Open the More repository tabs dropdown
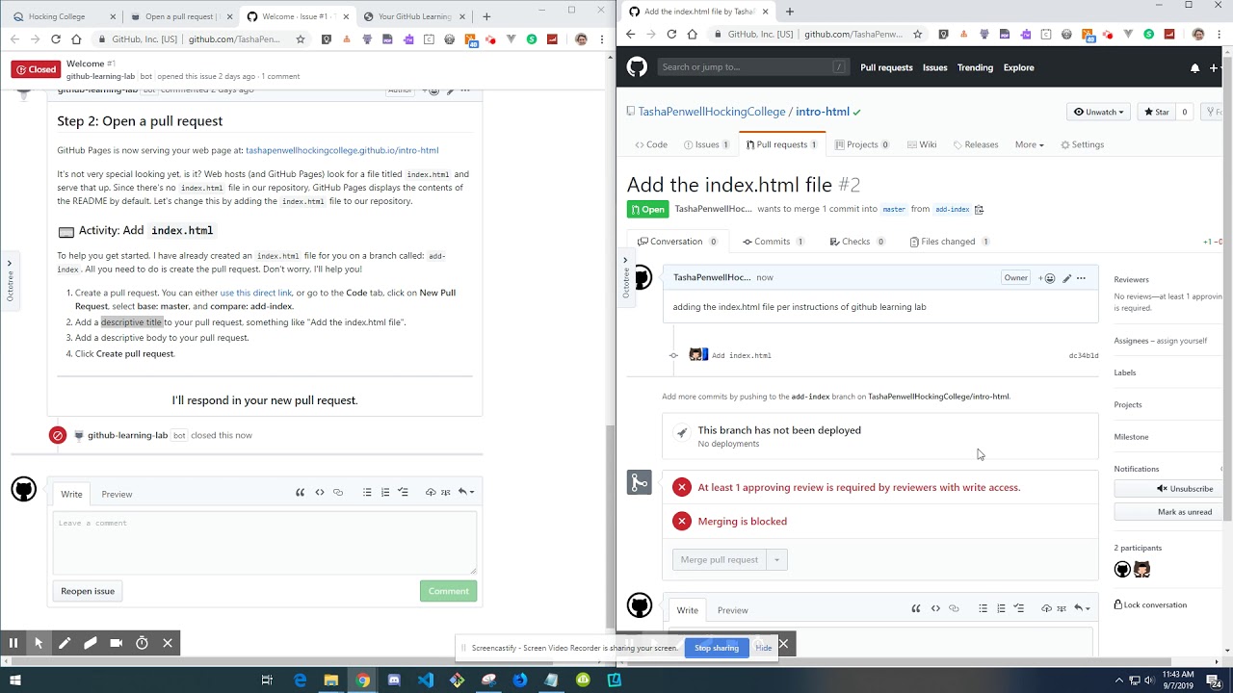Image resolution: width=1233 pixels, height=693 pixels. click(1029, 144)
